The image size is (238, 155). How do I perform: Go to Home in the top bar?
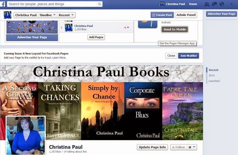pyautogui.click(x=193, y=4)
